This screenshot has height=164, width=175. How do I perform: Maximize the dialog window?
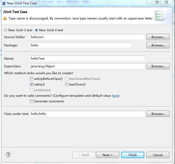[157, 2]
